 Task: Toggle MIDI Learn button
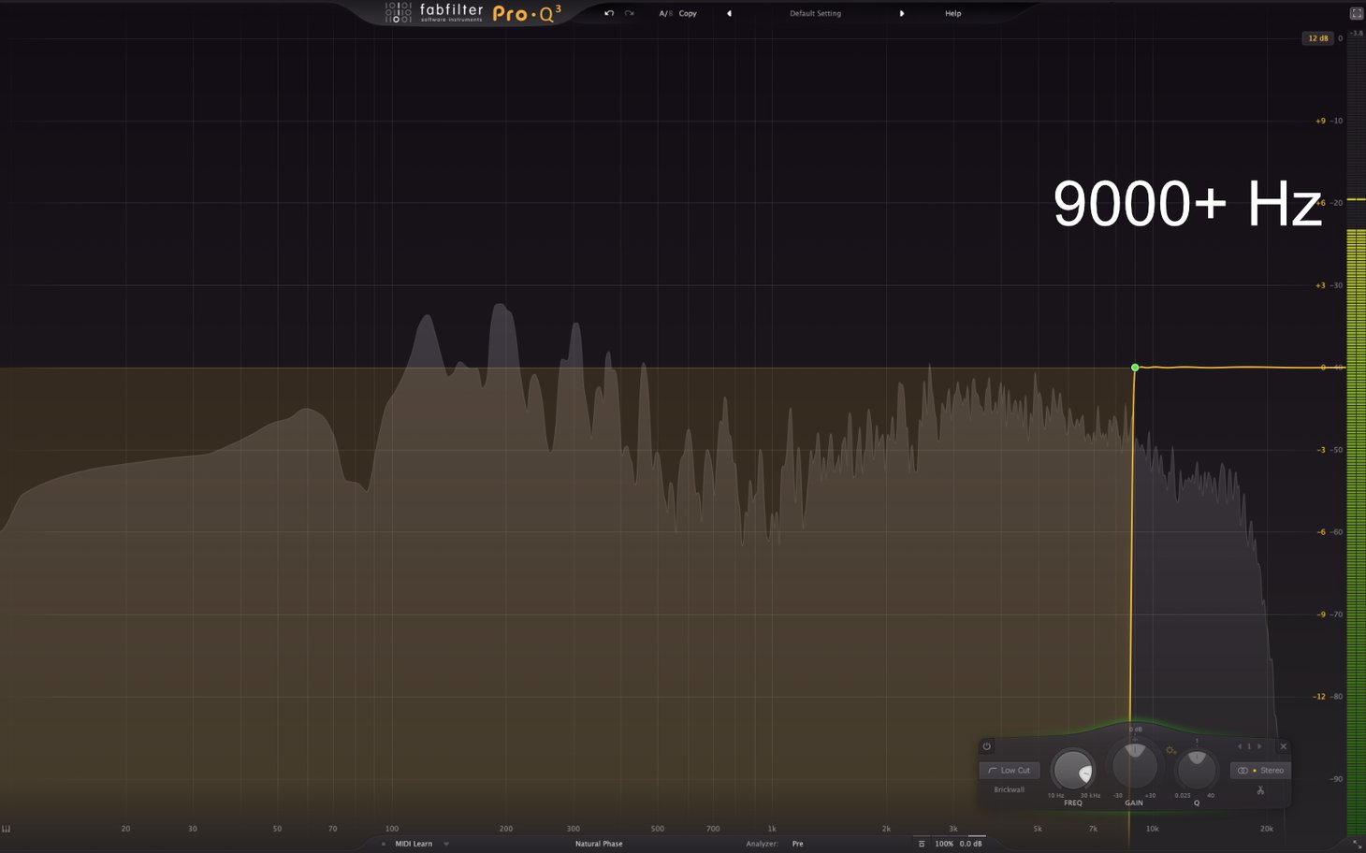coord(414,844)
